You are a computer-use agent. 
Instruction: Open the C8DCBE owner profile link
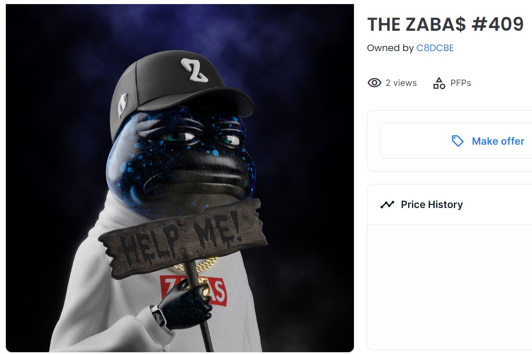click(x=435, y=48)
